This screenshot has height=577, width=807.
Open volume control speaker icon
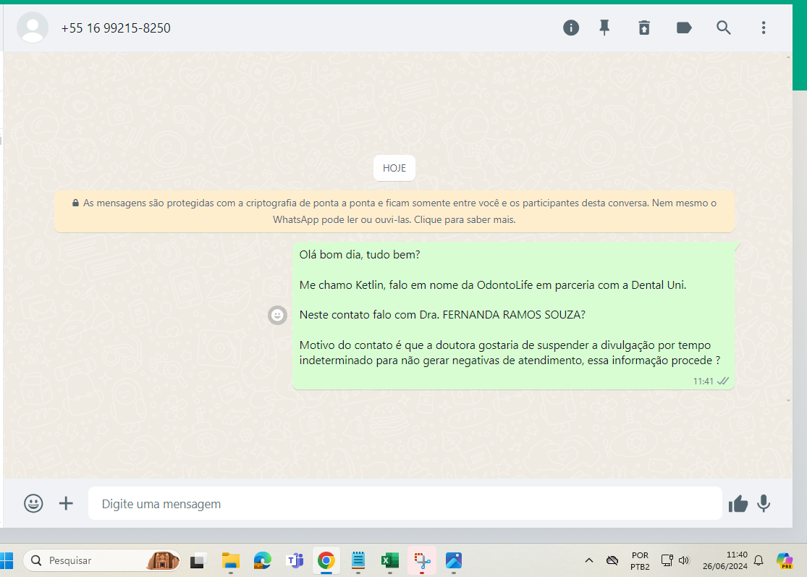(684, 560)
